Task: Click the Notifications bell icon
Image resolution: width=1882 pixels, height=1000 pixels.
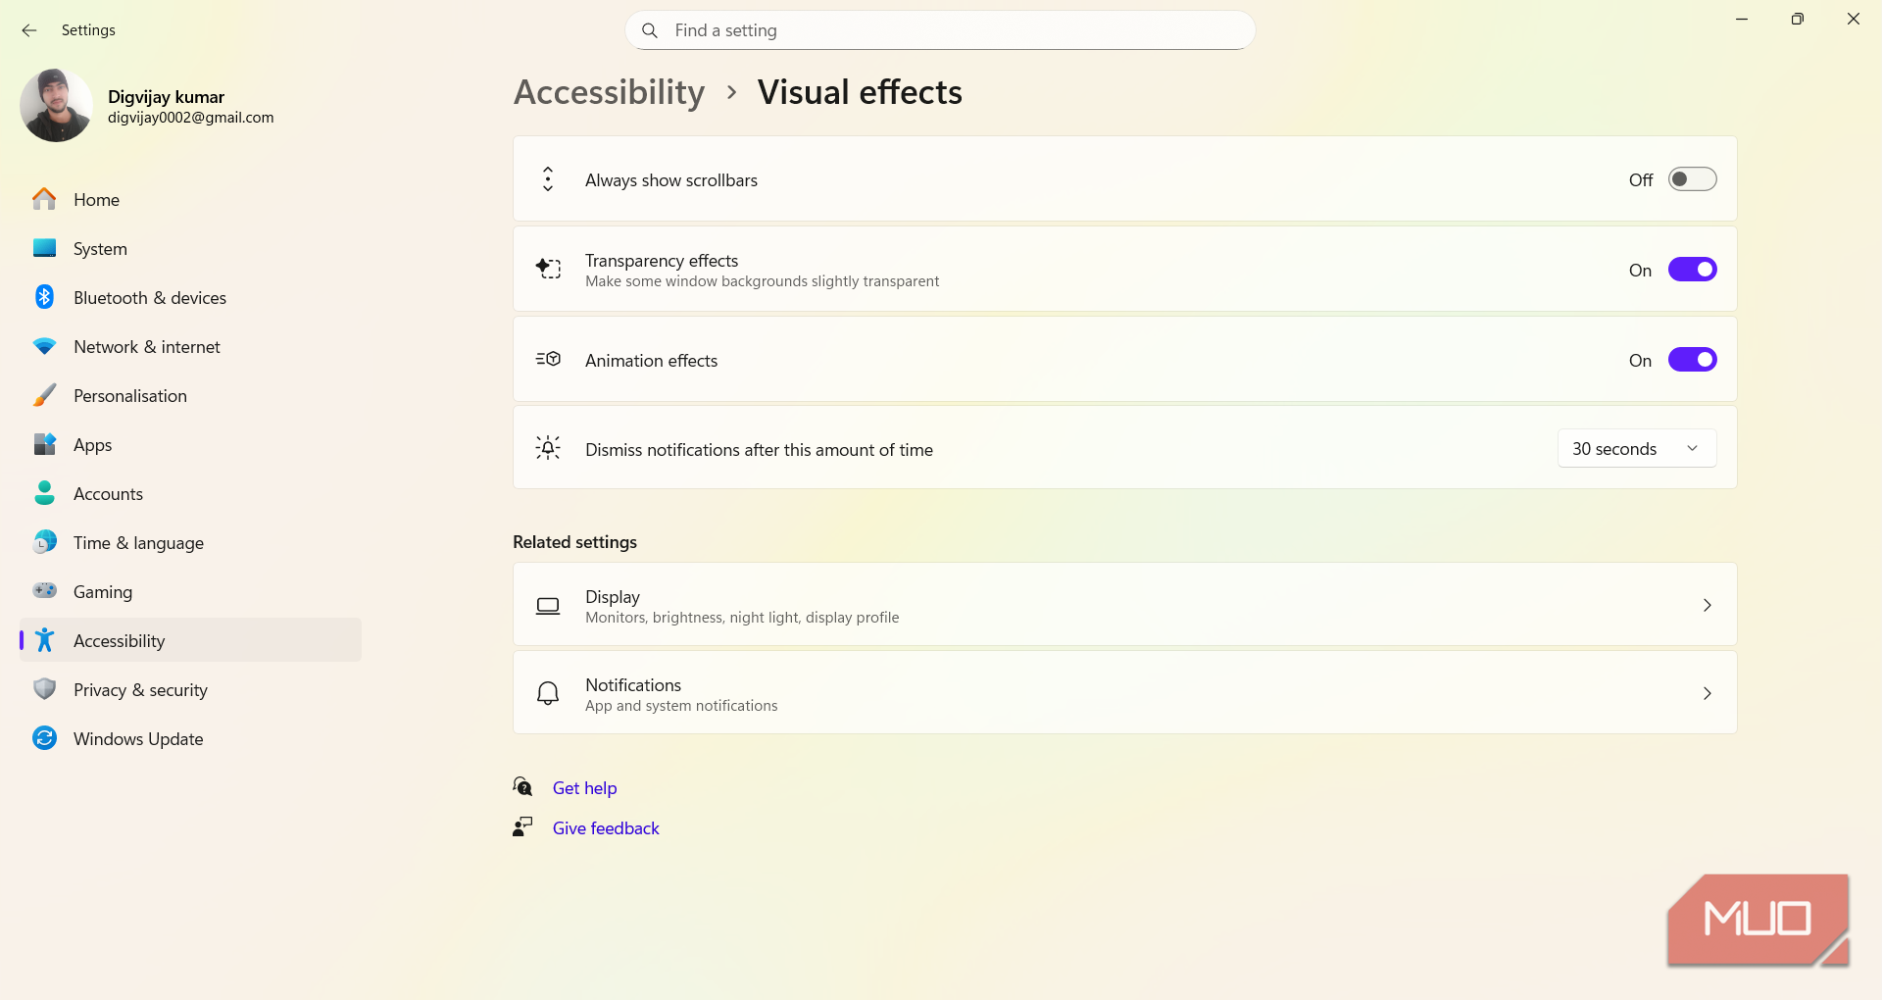Action: coord(548,693)
